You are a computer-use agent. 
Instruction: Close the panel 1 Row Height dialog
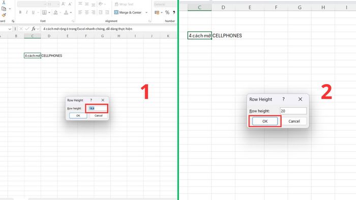pos(103,100)
